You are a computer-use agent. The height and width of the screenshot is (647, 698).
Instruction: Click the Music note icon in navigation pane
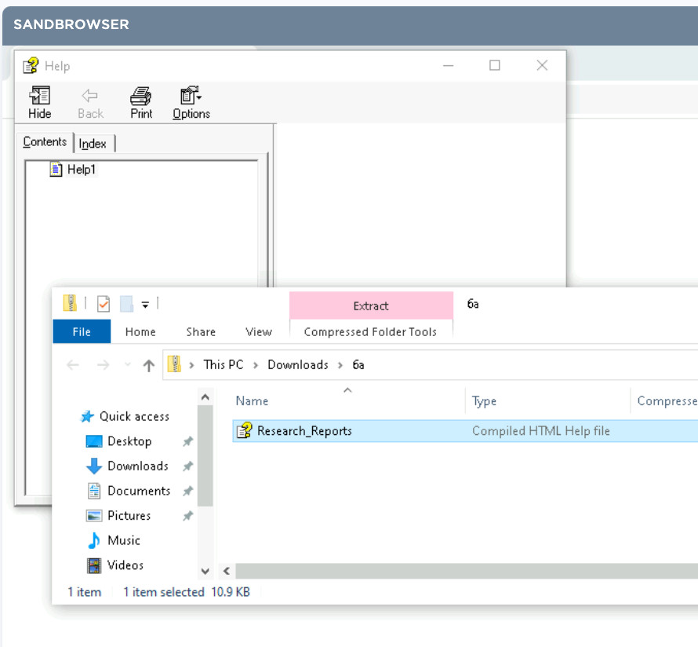[94, 540]
